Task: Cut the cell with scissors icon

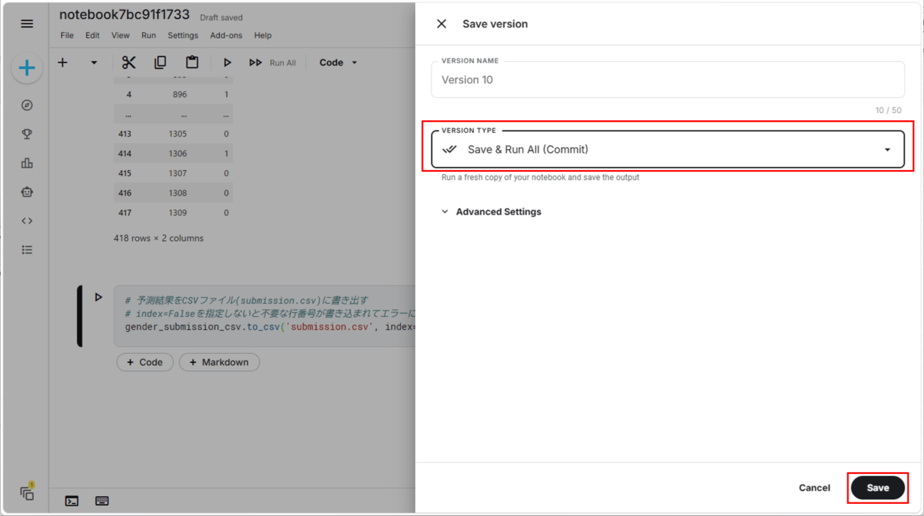Action: 129,63
